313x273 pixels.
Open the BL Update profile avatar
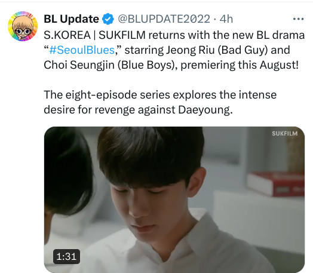pyautogui.click(x=23, y=26)
